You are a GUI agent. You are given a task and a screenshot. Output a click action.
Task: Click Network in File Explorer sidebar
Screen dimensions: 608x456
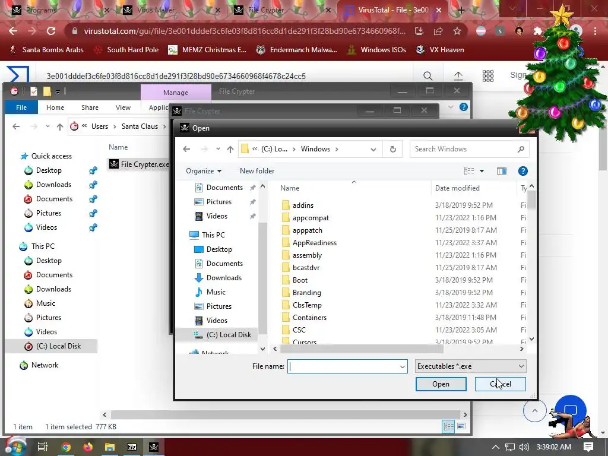click(45, 365)
